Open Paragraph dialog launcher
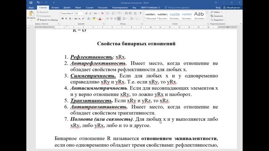Screen dimensions: 269x151 tap(142, 24)
